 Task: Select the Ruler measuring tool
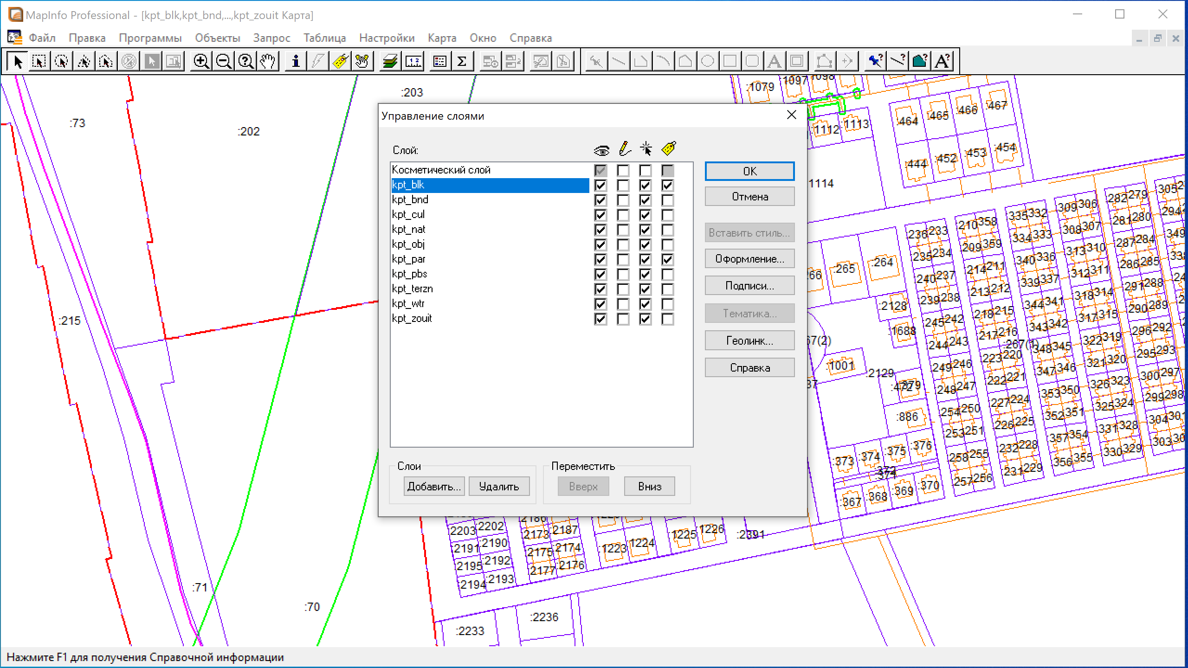413,61
